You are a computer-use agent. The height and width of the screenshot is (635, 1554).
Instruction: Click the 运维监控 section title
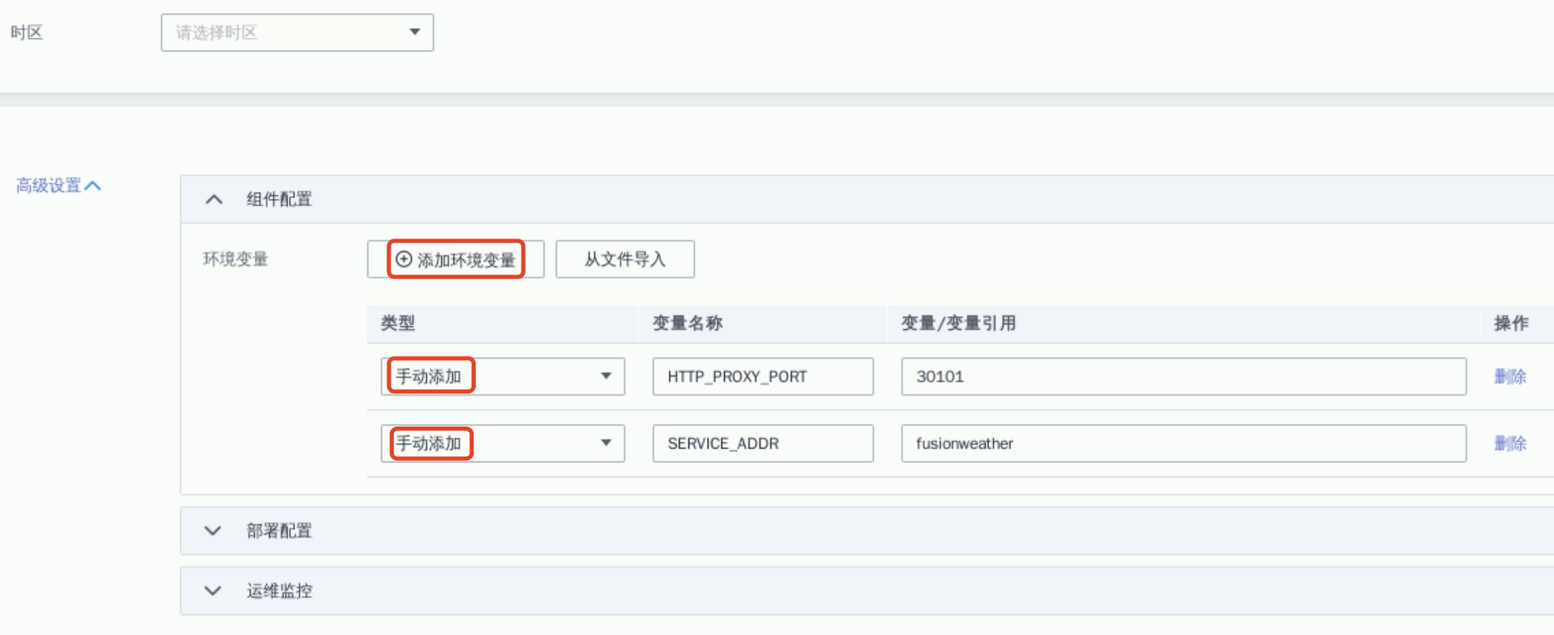point(279,590)
